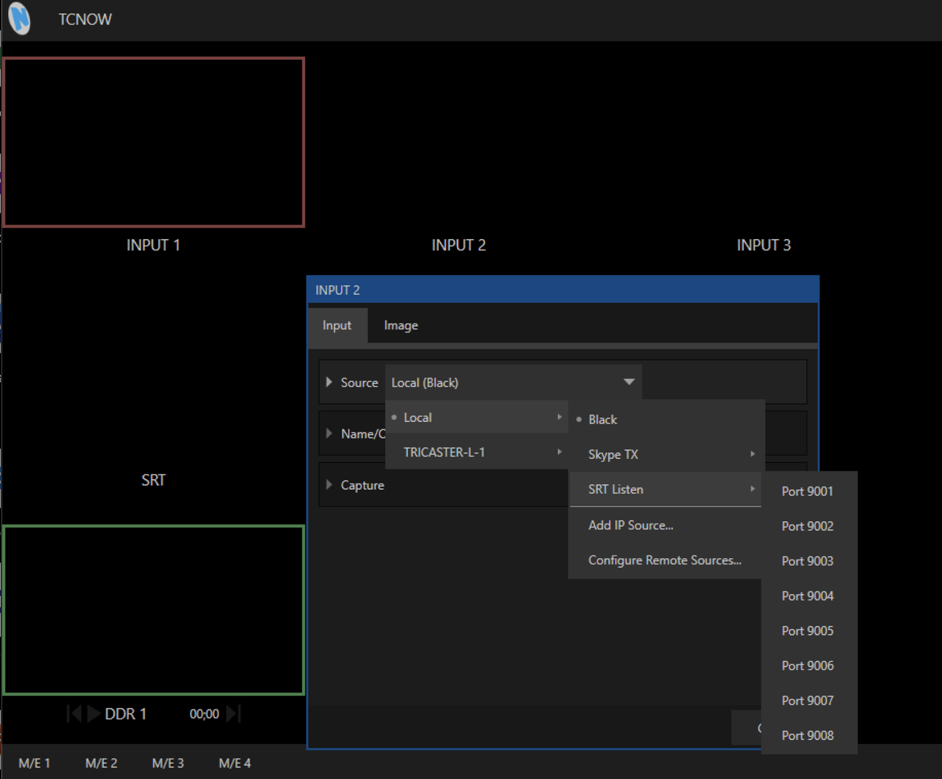The image size is (942, 779).
Task: Click the INPUT 2 monitor label
Action: click(459, 245)
